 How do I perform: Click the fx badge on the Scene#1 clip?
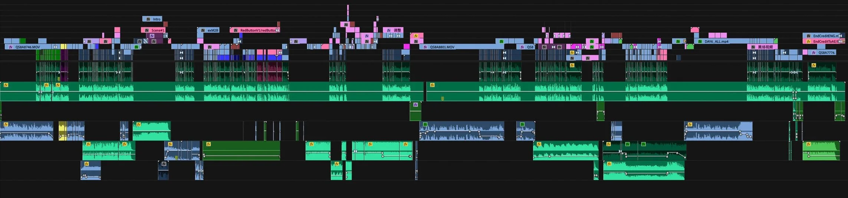pyautogui.click(x=147, y=30)
